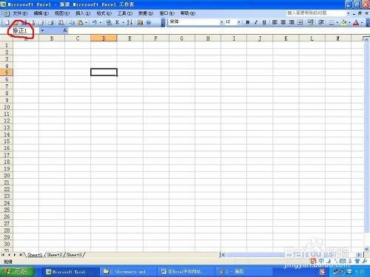This screenshot has height=277, width=370.
Task: Open the Chart Wizard icon
Action: tap(141, 22)
